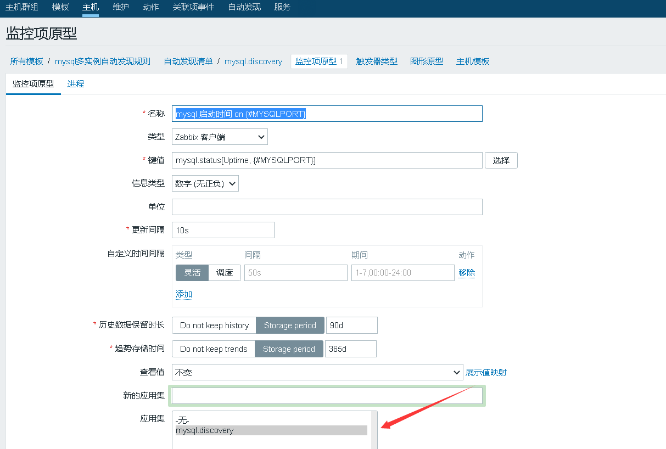Open mysql多实例自动发现规则 breadcrumb link

coord(103,61)
